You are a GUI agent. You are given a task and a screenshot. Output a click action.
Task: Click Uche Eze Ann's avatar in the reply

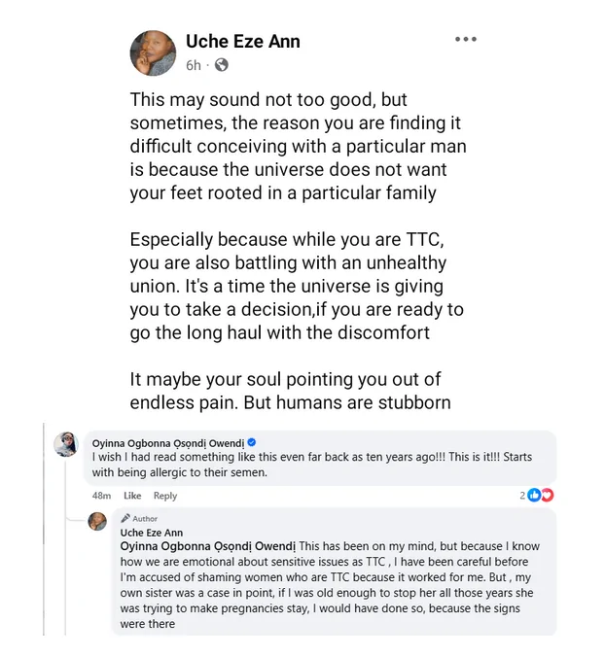click(x=97, y=522)
